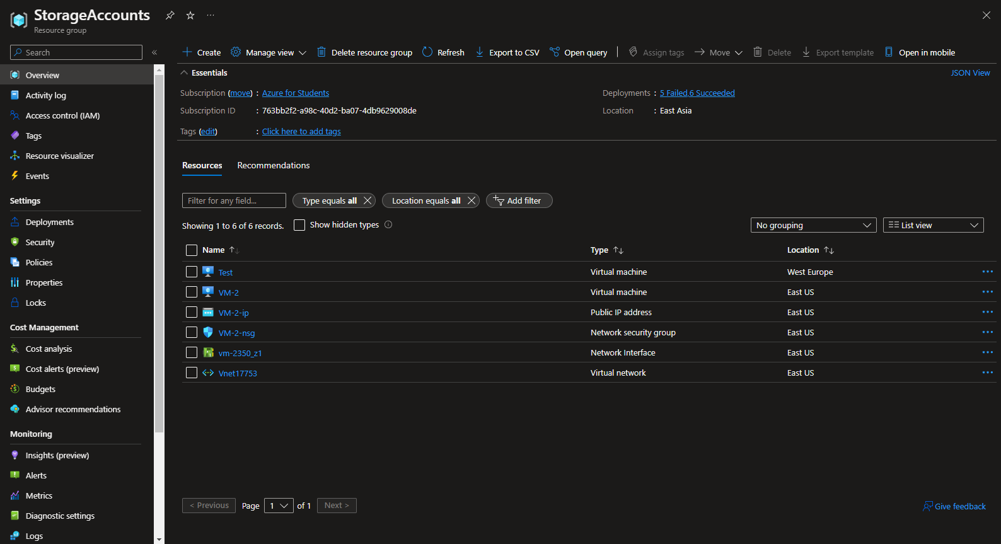Open JSON View
This screenshot has width=1001, height=544.
coord(970,72)
